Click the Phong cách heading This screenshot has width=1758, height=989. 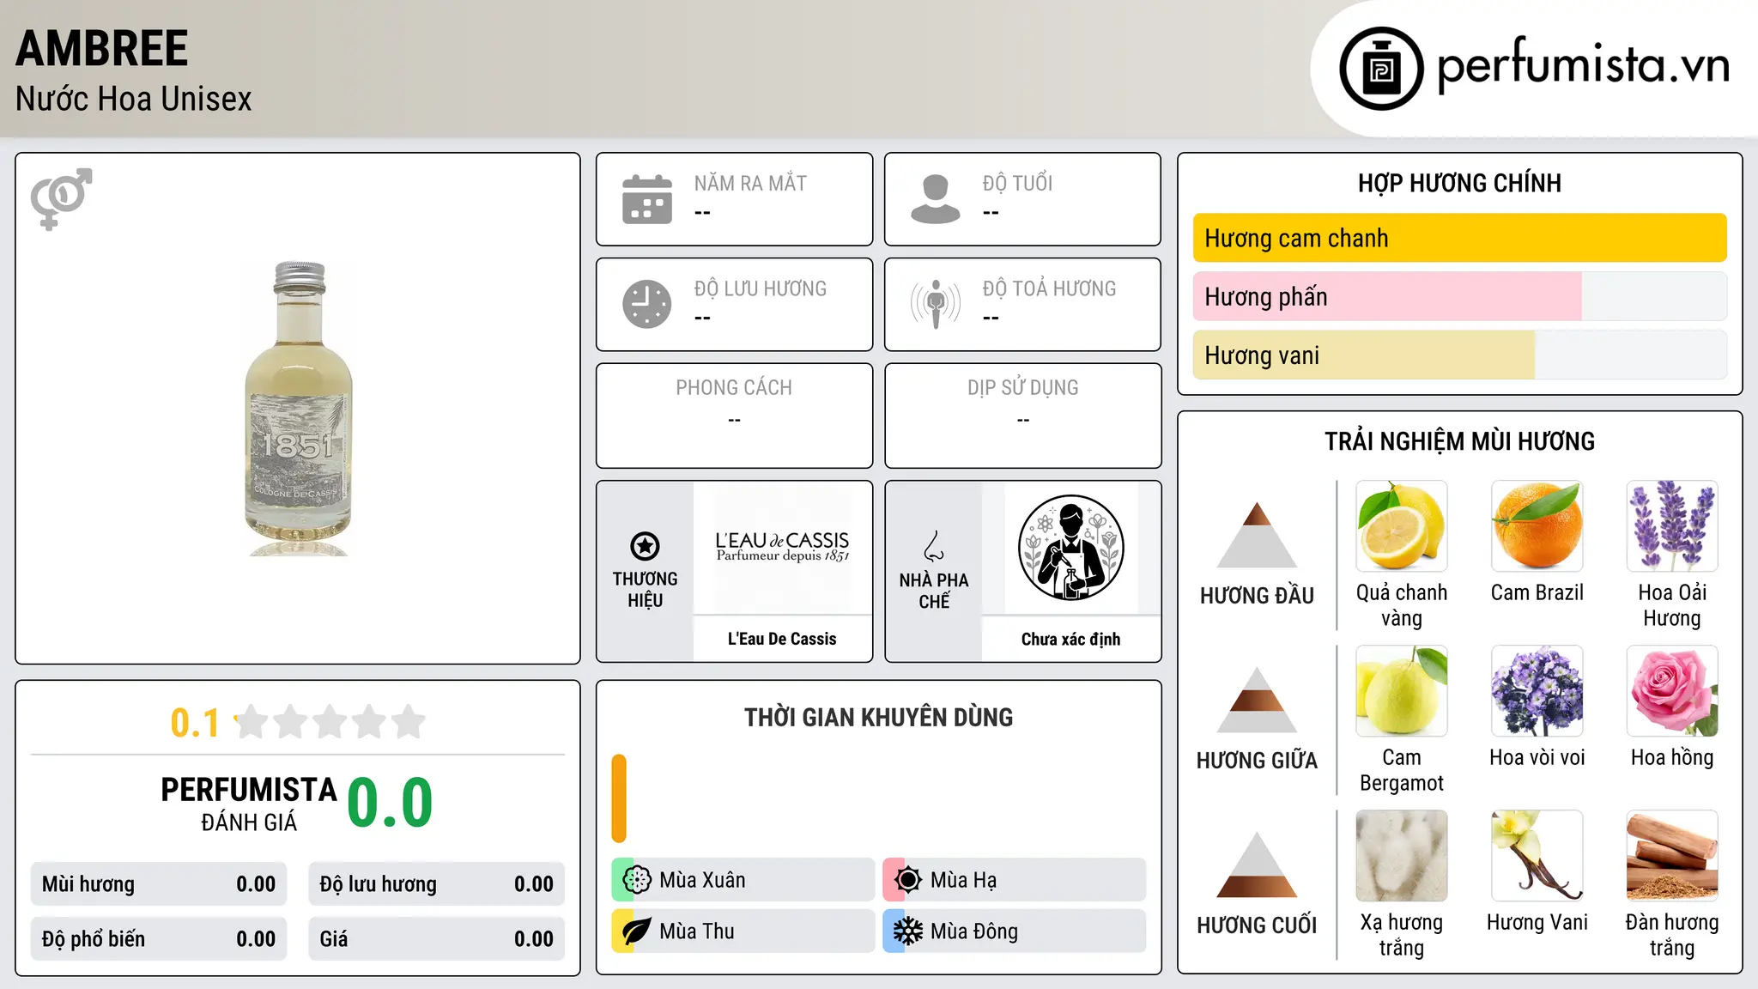click(x=734, y=388)
